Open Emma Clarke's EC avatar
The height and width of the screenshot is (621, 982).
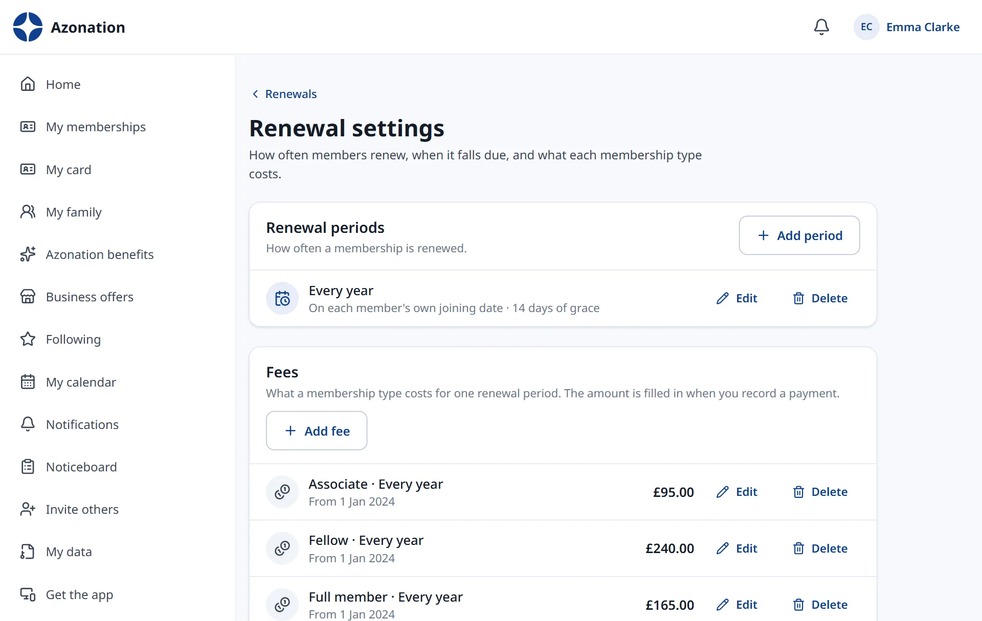(866, 27)
